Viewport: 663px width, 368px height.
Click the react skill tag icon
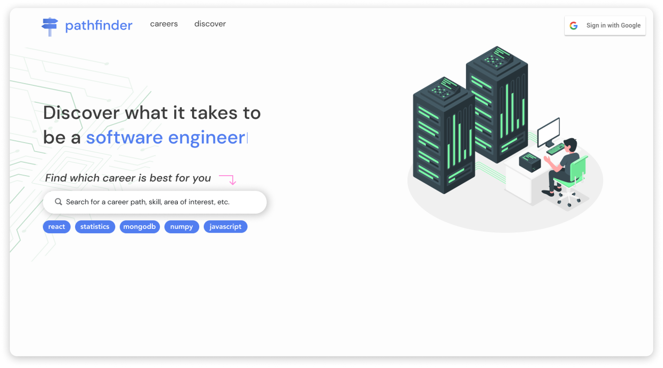57,226
